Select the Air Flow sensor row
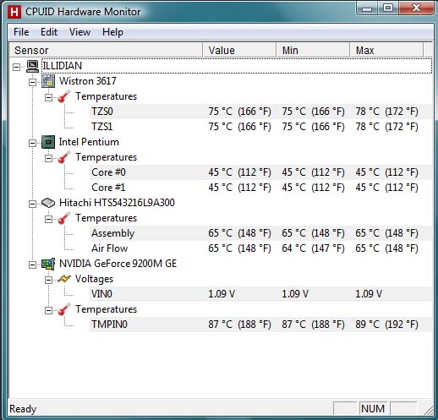The height and width of the screenshot is (420, 438). (x=260, y=248)
